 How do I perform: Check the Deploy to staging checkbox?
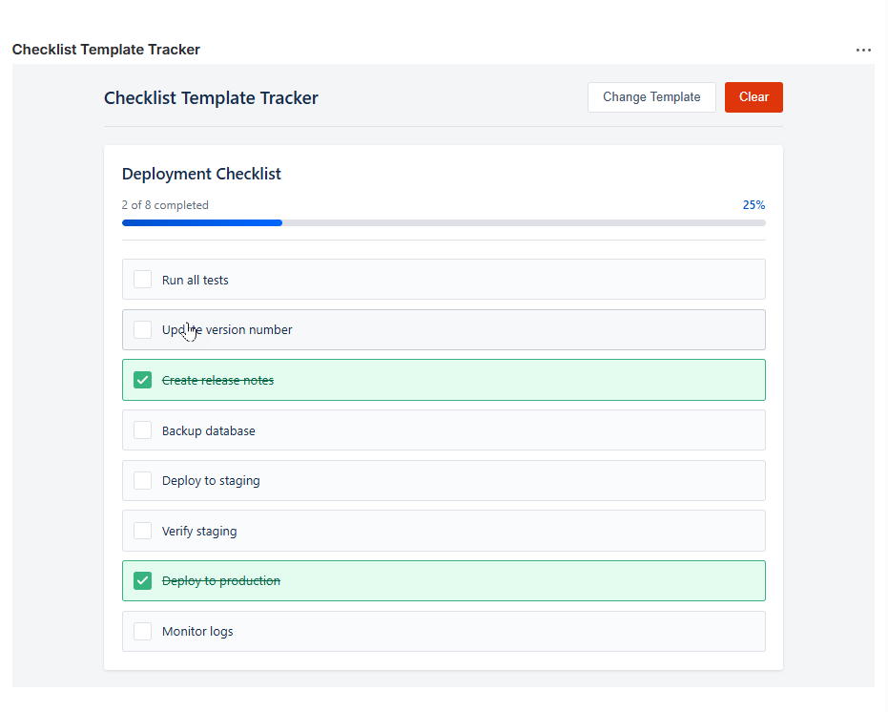[142, 480]
